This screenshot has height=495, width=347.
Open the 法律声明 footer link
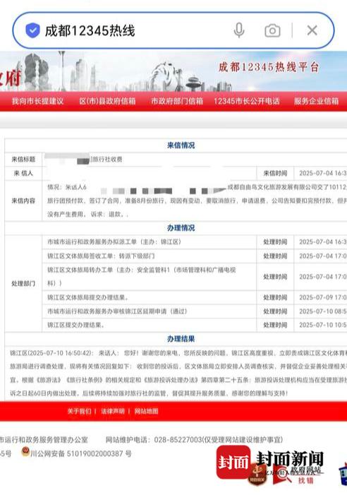(113, 412)
